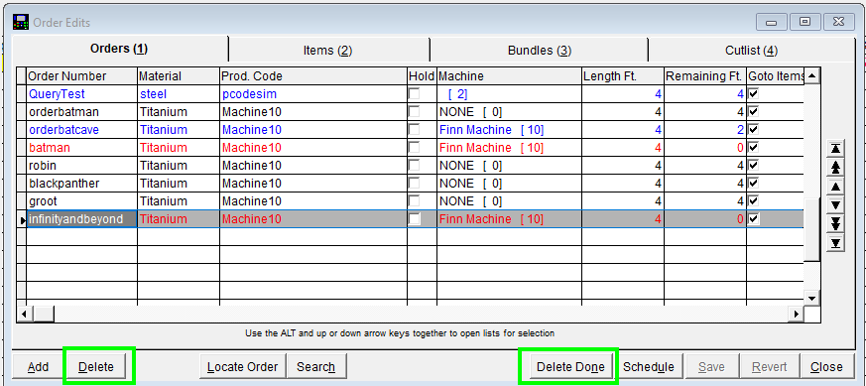Click the row selector arrow for infinityandbeyond

pyautogui.click(x=22, y=219)
